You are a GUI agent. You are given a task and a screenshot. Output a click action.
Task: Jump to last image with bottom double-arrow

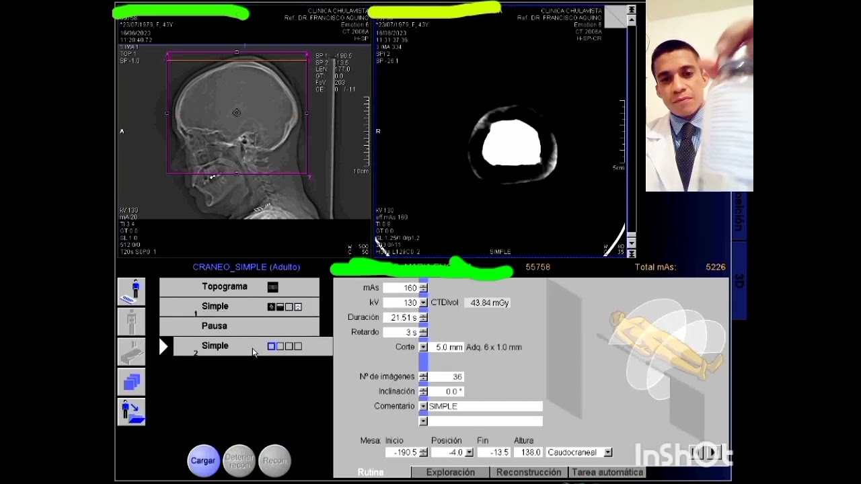631,253
